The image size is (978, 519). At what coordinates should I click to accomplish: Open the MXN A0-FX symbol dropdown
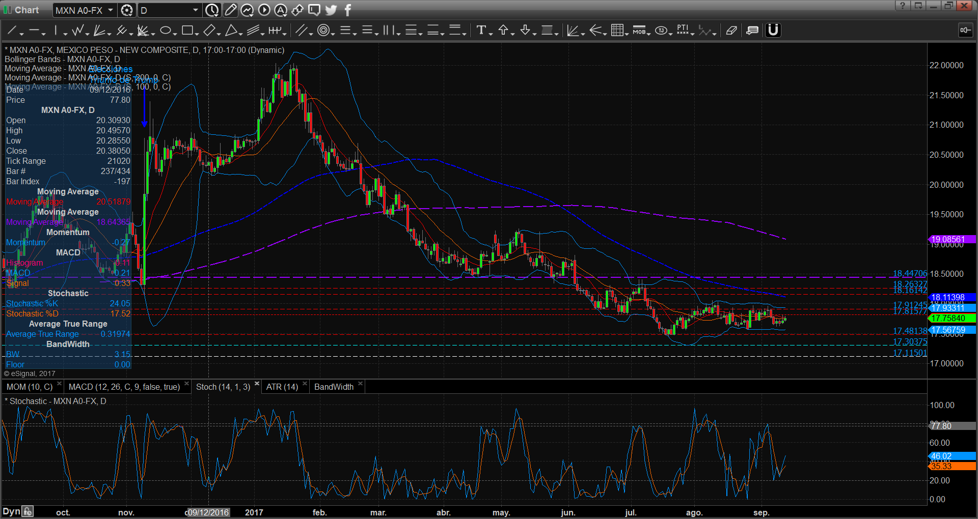coord(111,10)
